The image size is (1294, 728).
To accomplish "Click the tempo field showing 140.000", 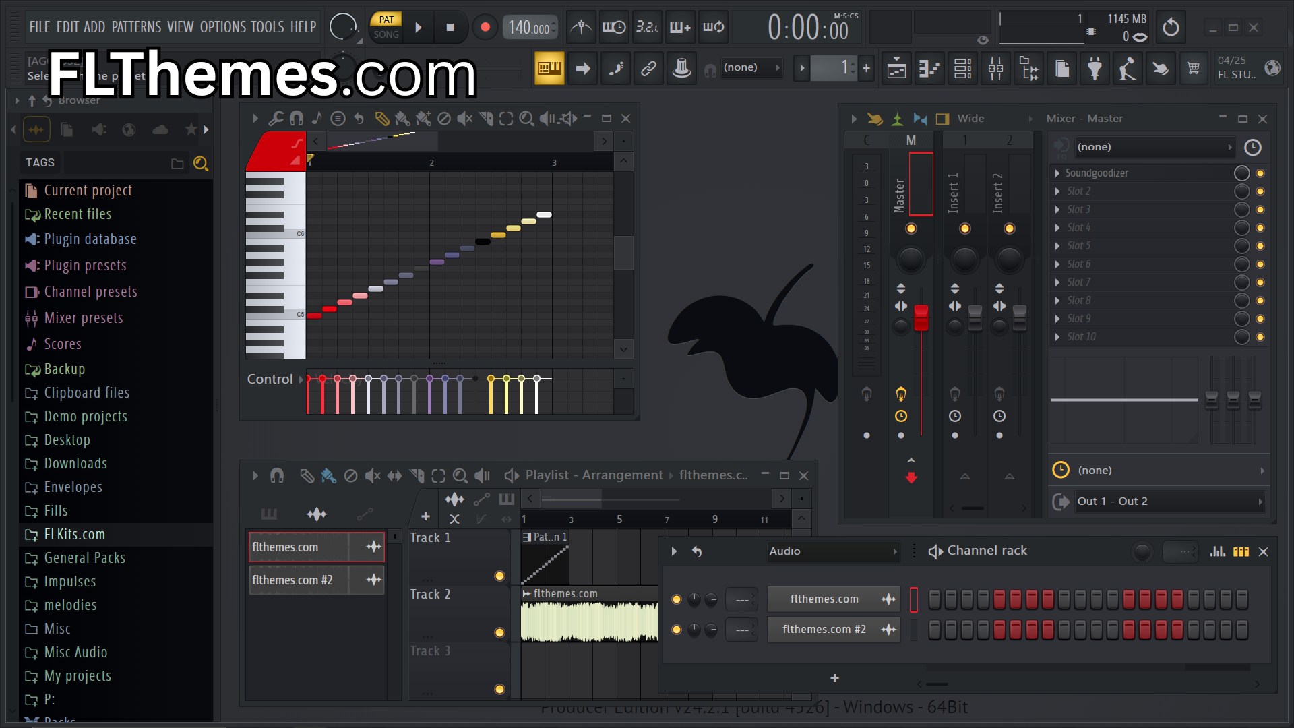I will click(530, 28).
